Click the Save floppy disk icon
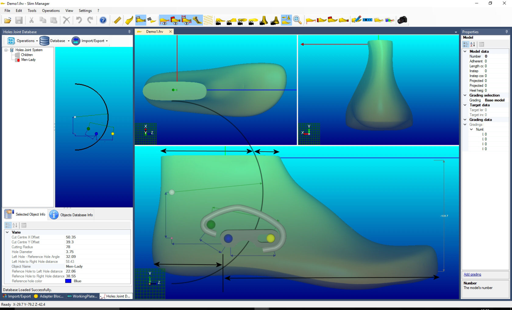 click(19, 20)
